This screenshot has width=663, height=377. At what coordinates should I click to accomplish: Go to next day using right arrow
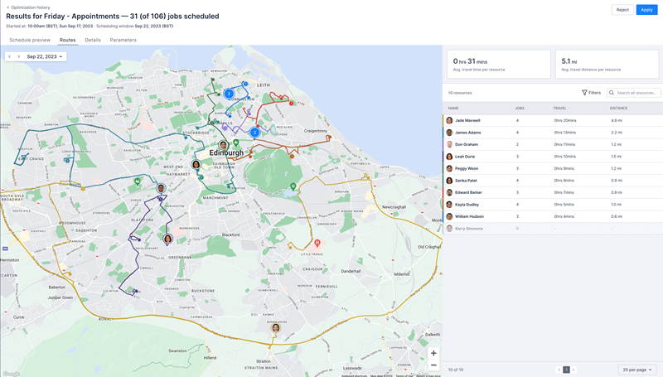[x=18, y=57]
